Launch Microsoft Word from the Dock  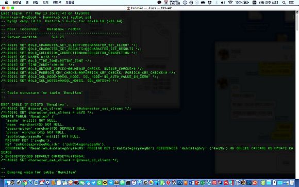[x=191, y=183]
